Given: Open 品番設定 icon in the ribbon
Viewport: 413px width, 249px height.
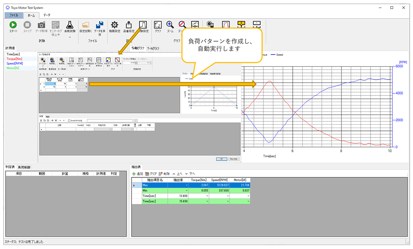Looking at the screenshot, I should [x=129, y=25].
